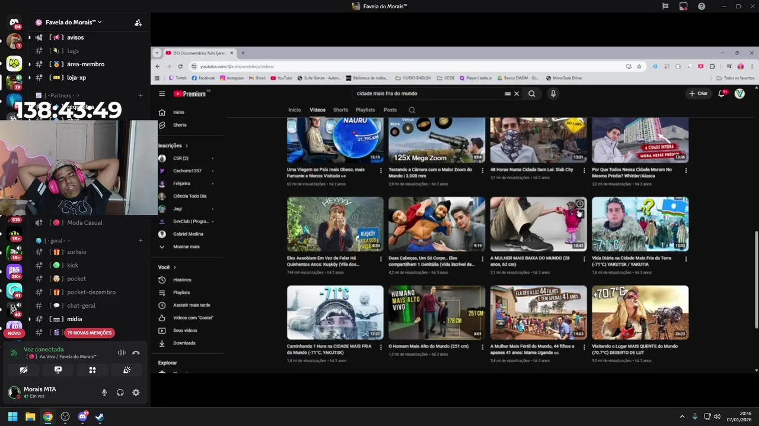
Task: Invite people using add-member icon in Discord
Action: [138, 22]
